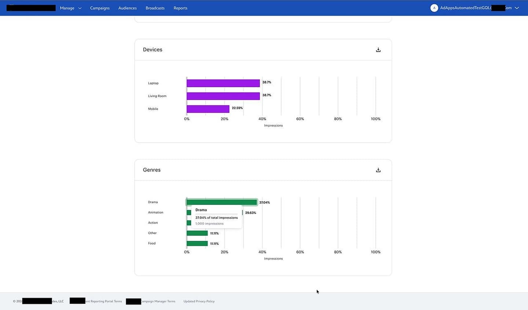The height and width of the screenshot is (310, 528).
Task: Select the Other genre bar
Action: (197, 233)
